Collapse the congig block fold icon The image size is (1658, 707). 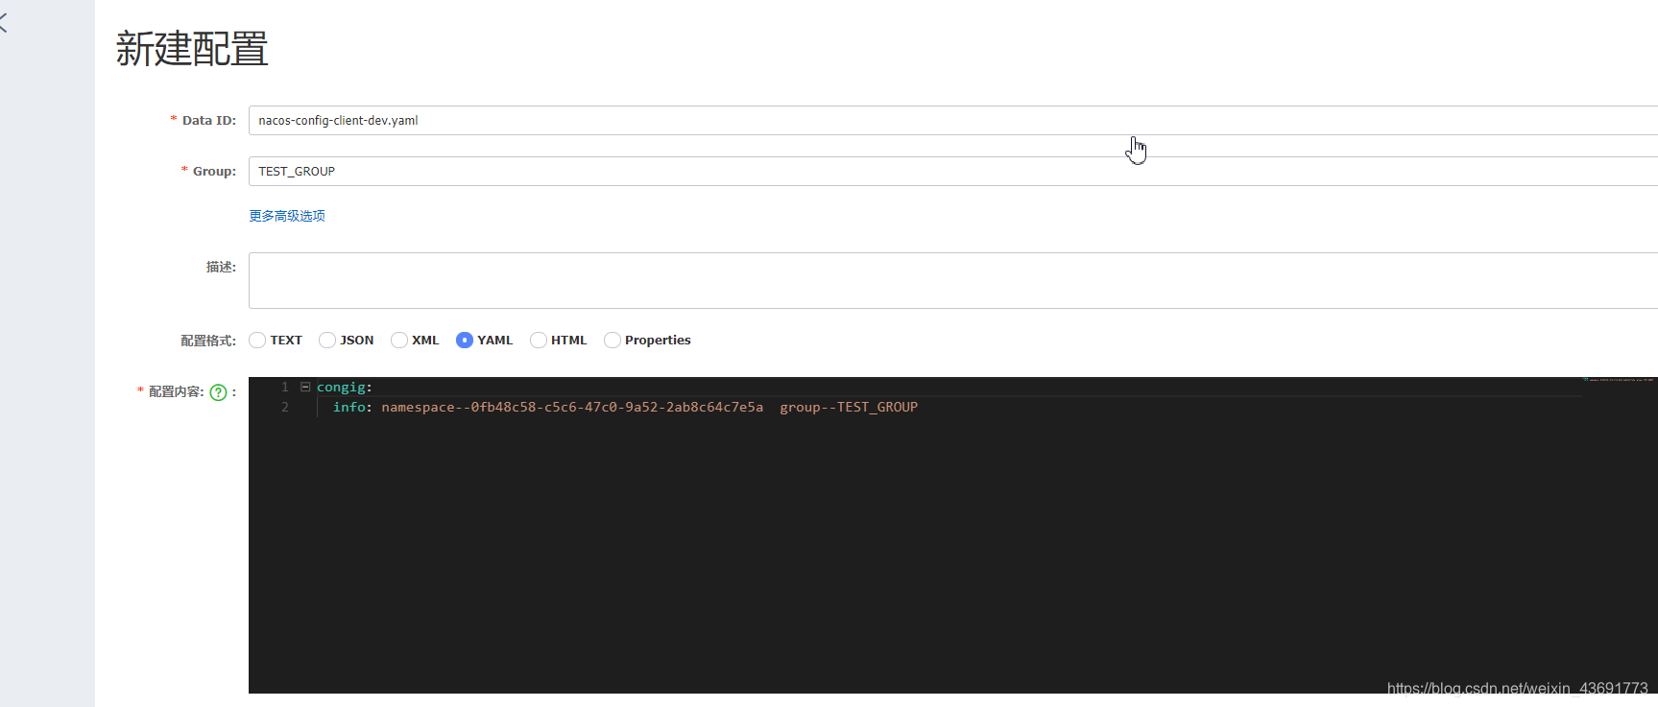tap(305, 388)
